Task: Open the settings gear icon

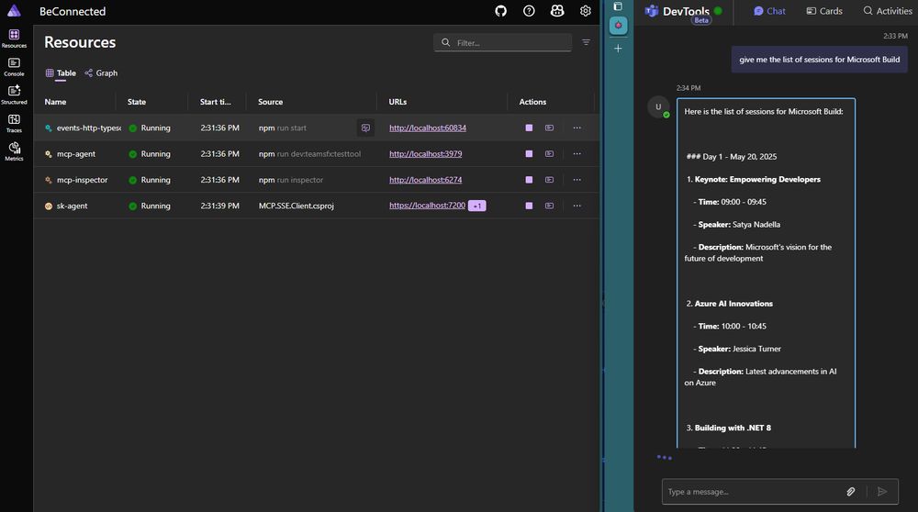Action: pyautogui.click(x=585, y=11)
